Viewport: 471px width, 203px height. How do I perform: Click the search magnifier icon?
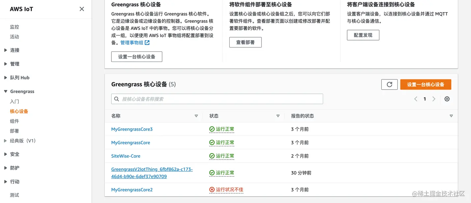(x=117, y=99)
